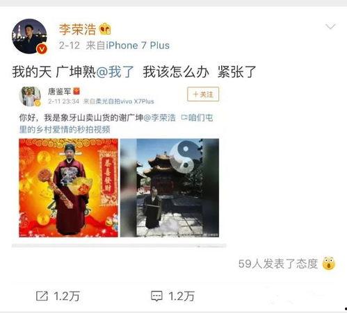
Task: Follow 唐鉴军 with the +关注 button
Action: [203, 94]
